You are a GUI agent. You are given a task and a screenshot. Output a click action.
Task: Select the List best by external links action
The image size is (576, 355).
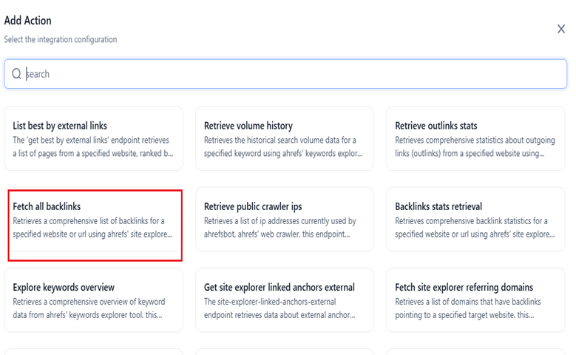[94, 138]
